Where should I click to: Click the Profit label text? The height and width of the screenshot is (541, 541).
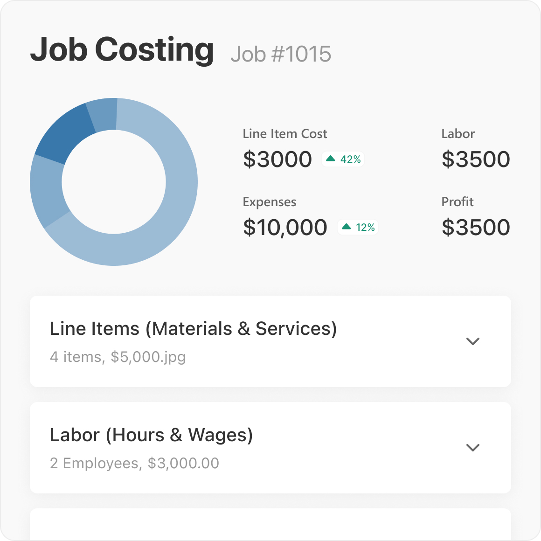457,202
